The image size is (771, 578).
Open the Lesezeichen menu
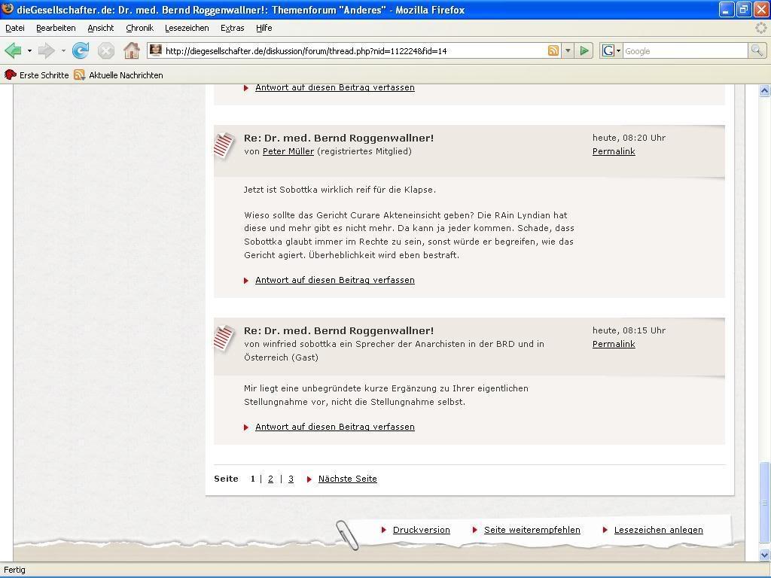pos(187,28)
